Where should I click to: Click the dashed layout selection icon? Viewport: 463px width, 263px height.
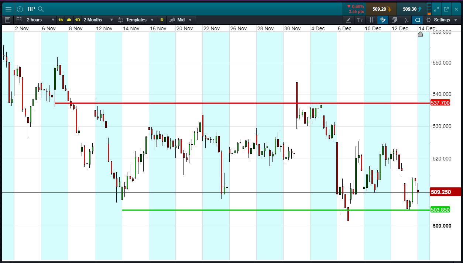pyautogui.click(x=19, y=20)
